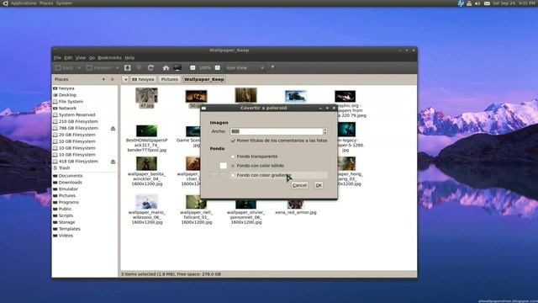Click the Forward toolbar button
The height and width of the screenshot is (303, 538).
coord(99,68)
